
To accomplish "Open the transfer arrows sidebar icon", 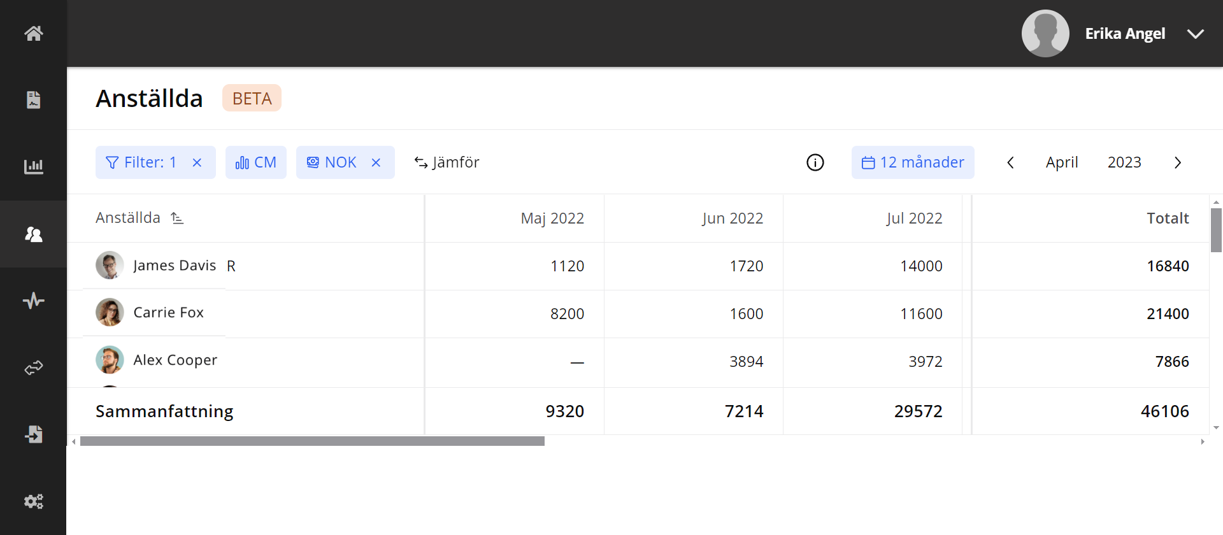I will point(33,367).
